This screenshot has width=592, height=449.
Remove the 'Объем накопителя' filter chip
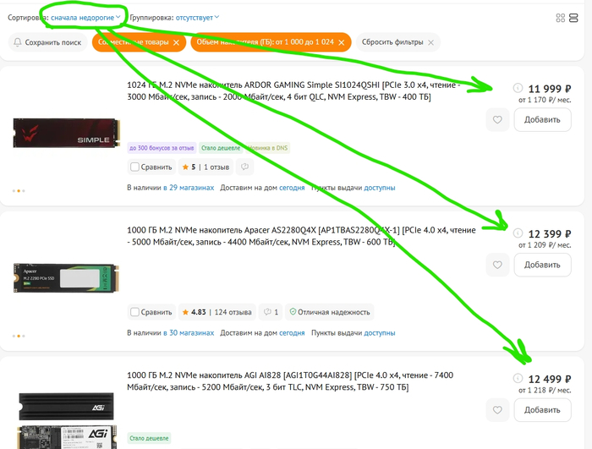pos(342,42)
